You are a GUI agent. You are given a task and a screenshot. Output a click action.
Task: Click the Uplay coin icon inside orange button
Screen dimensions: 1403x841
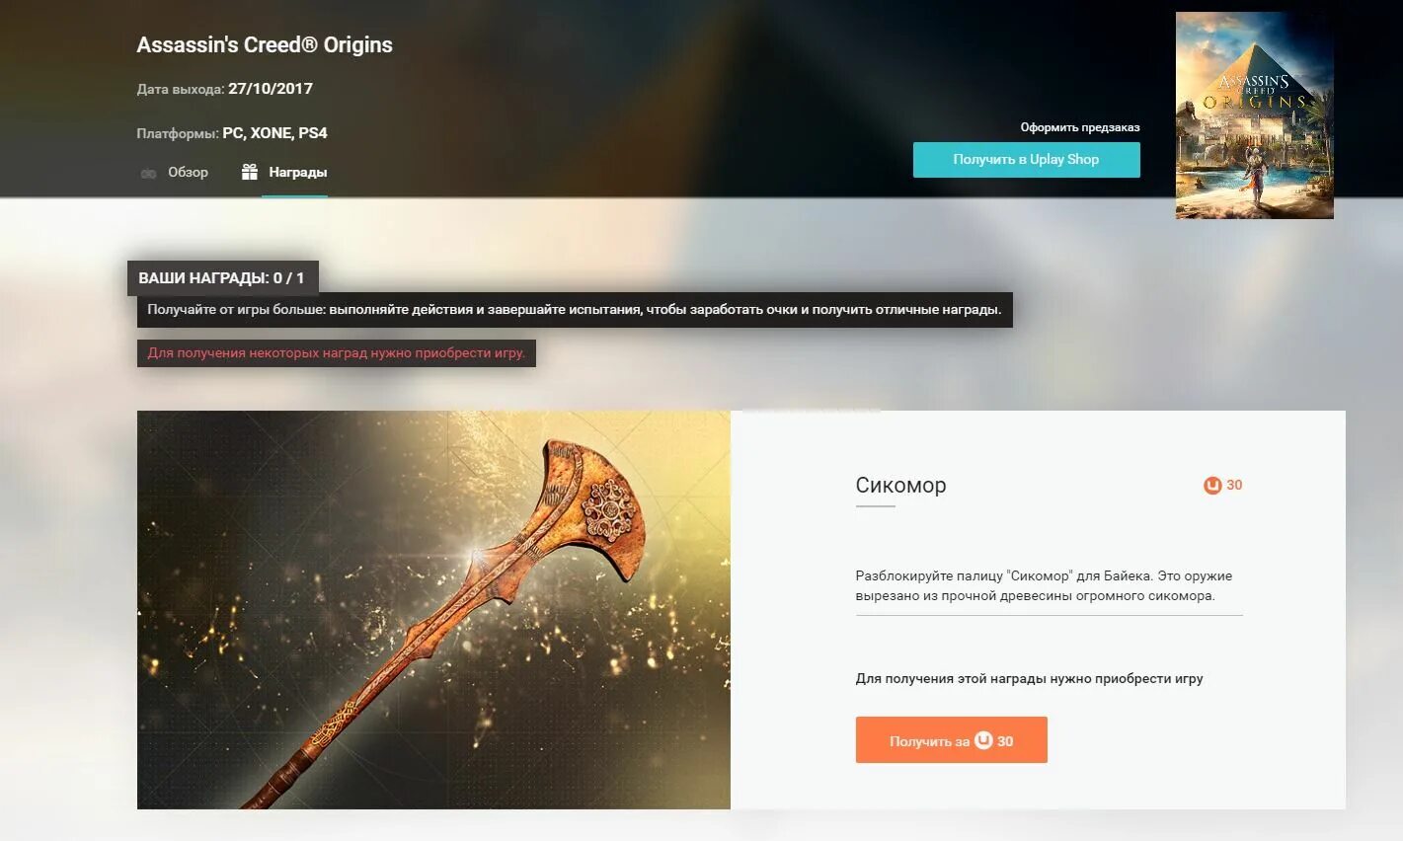click(983, 740)
